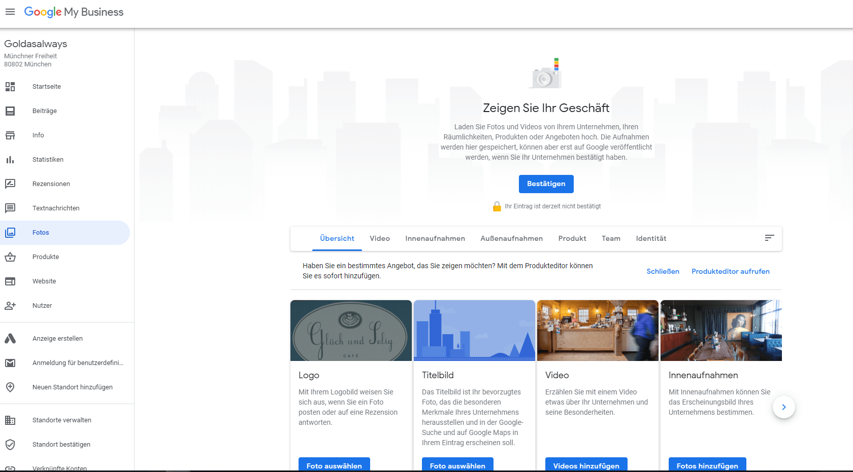Open Info in the sidebar
This screenshot has height=472, width=853.
65,135
